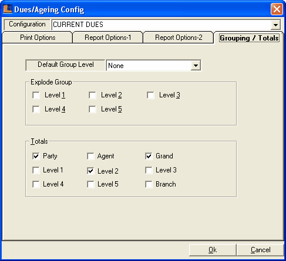Disable the Grand totals checkbox
The height and width of the screenshot is (261, 286).
tap(149, 156)
